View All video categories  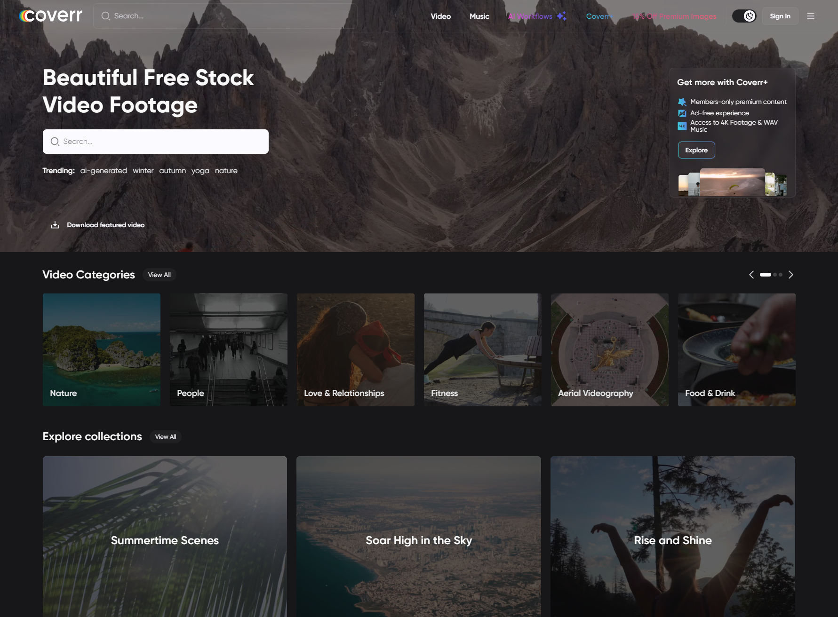(x=159, y=275)
